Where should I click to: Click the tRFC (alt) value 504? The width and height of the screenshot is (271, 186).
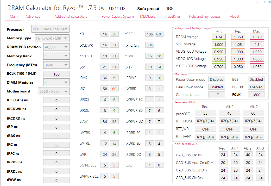coord(149,45)
